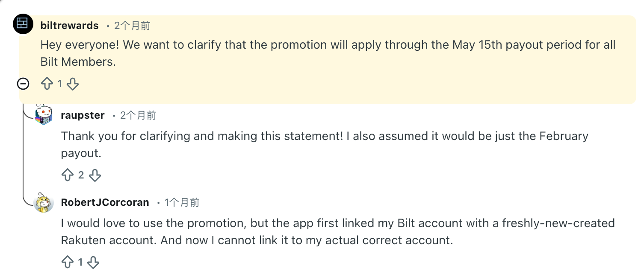This screenshot has width=644, height=275.
Task: Click the biltrewards comment timestamp
Action: click(x=132, y=26)
